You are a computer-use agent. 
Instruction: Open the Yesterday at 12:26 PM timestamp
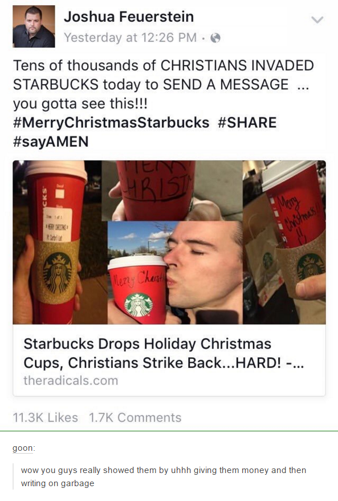(x=130, y=38)
